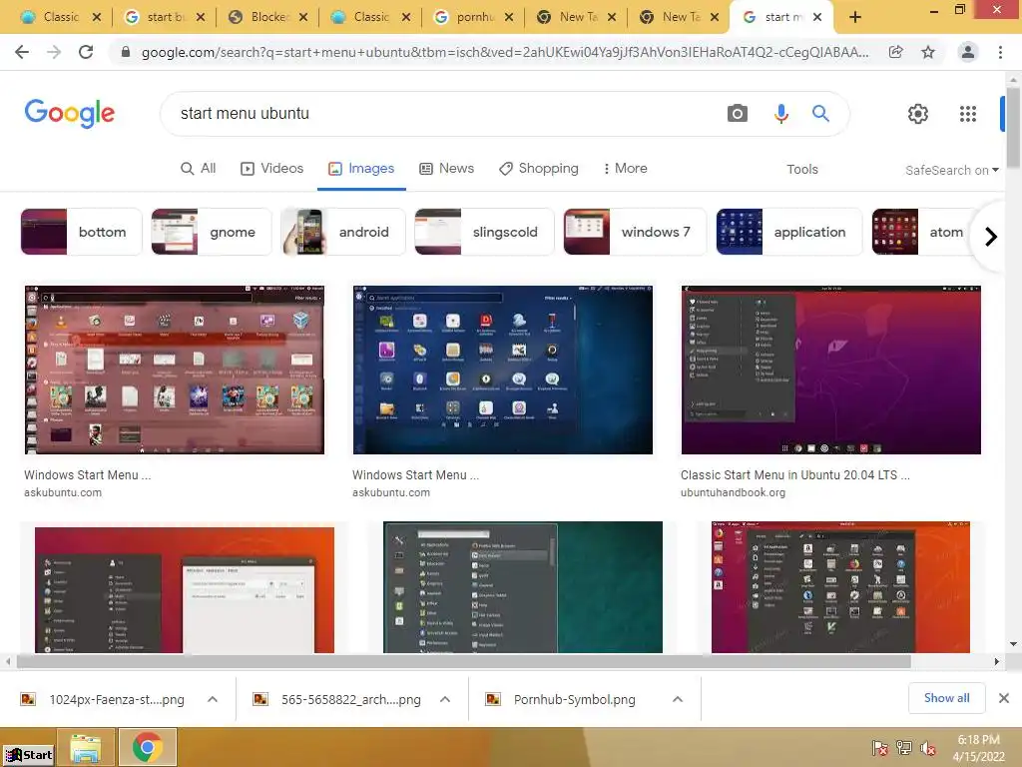Open the Chrome profile avatar icon
This screenshot has width=1022, height=767.
click(x=968, y=52)
